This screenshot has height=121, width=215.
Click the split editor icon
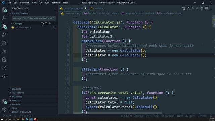[206, 8]
